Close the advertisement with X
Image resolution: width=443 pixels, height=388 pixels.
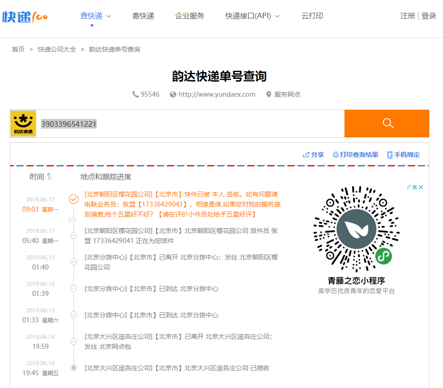[x=421, y=187]
